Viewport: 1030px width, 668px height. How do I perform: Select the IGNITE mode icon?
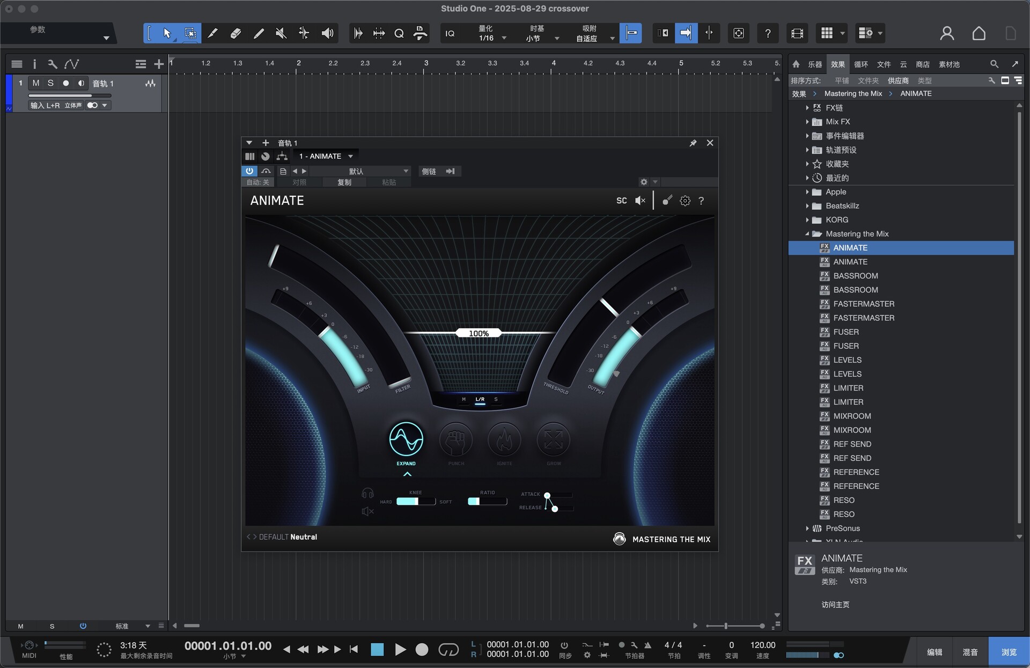(x=504, y=439)
